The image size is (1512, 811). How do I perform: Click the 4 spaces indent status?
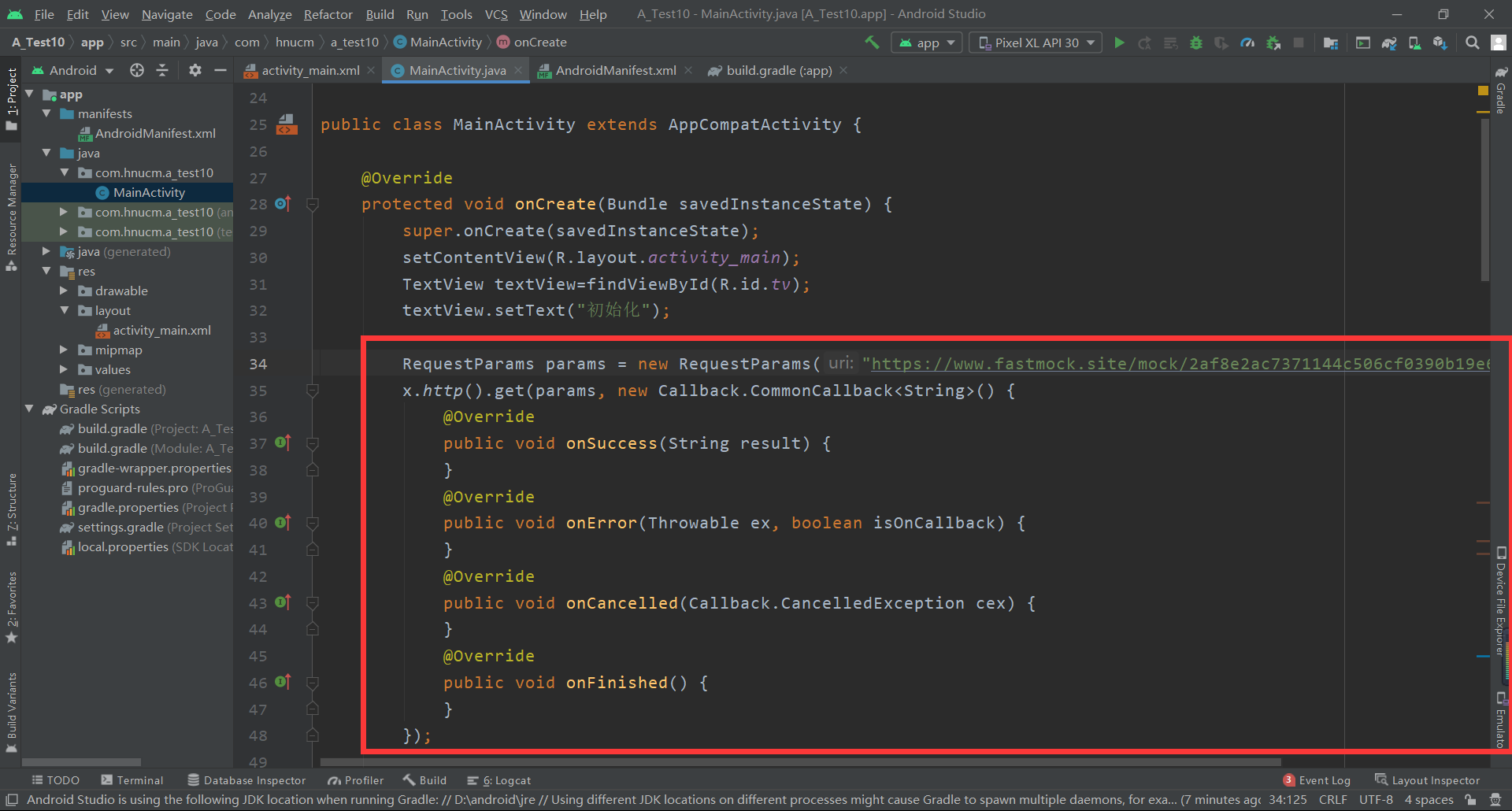pos(1429,800)
